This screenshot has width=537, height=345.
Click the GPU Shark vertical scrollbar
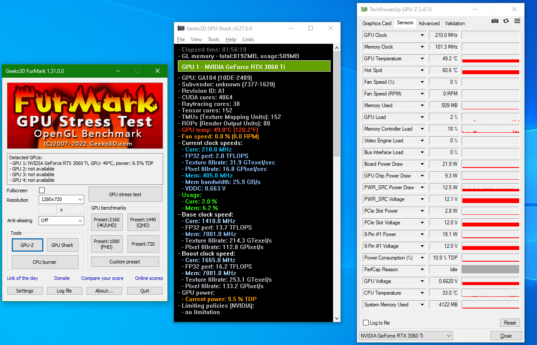coord(337,183)
